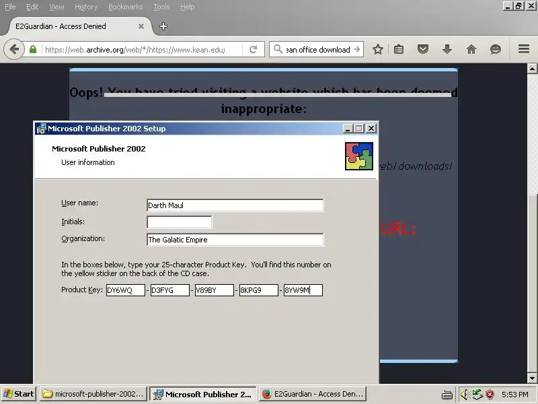Click the Setup installer icon in title bar
This screenshot has height=404, width=538.
click(x=41, y=129)
